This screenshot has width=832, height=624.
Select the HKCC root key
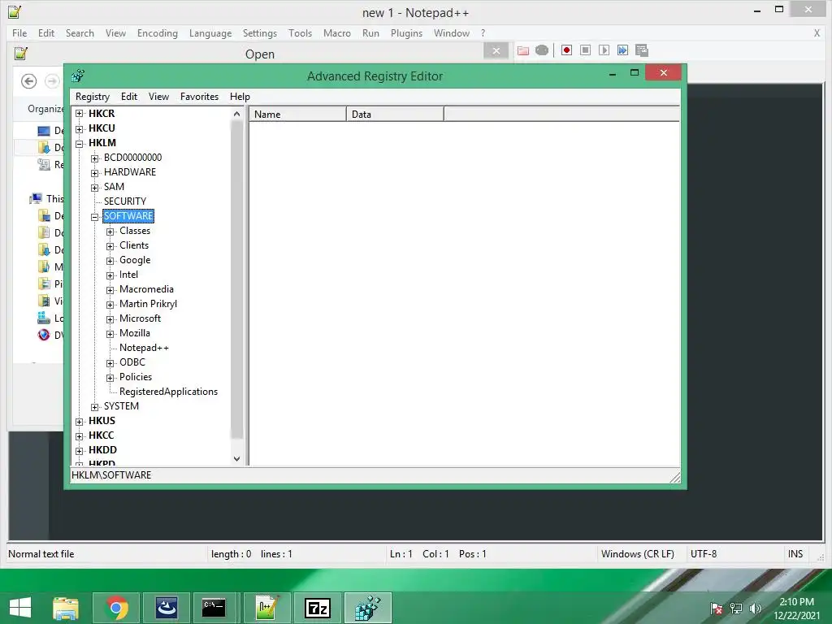[x=101, y=435]
